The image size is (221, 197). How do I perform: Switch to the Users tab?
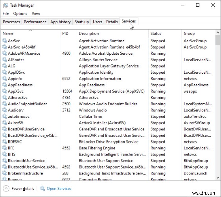pyautogui.click(x=98, y=22)
